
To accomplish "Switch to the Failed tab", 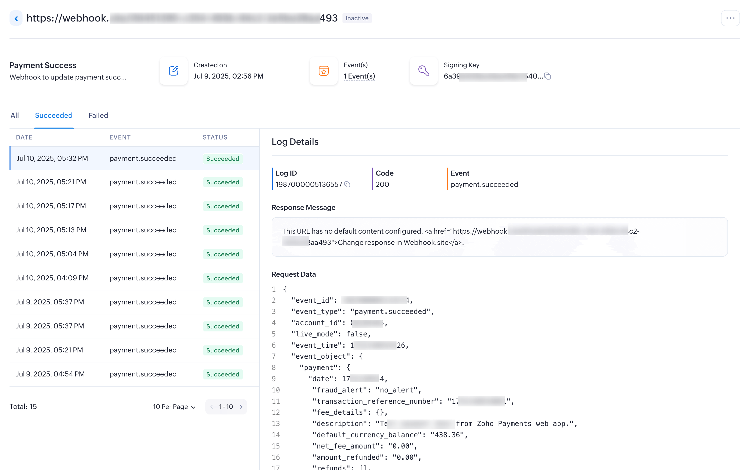I will click(98, 115).
